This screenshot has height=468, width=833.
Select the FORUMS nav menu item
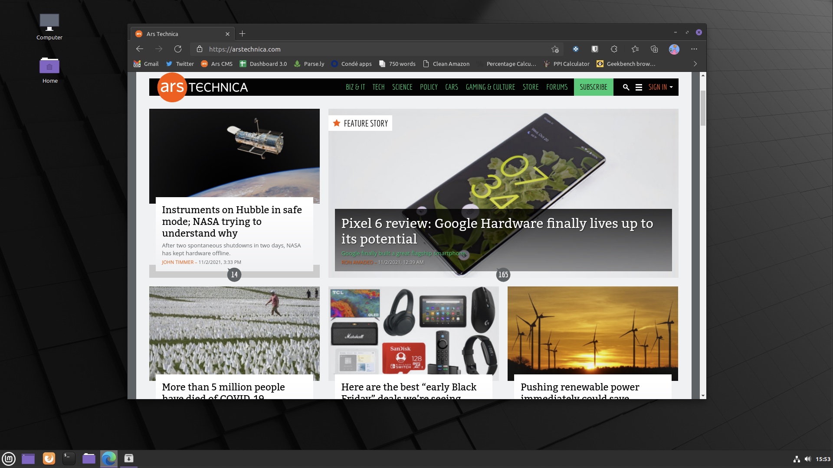[x=557, y=87]
